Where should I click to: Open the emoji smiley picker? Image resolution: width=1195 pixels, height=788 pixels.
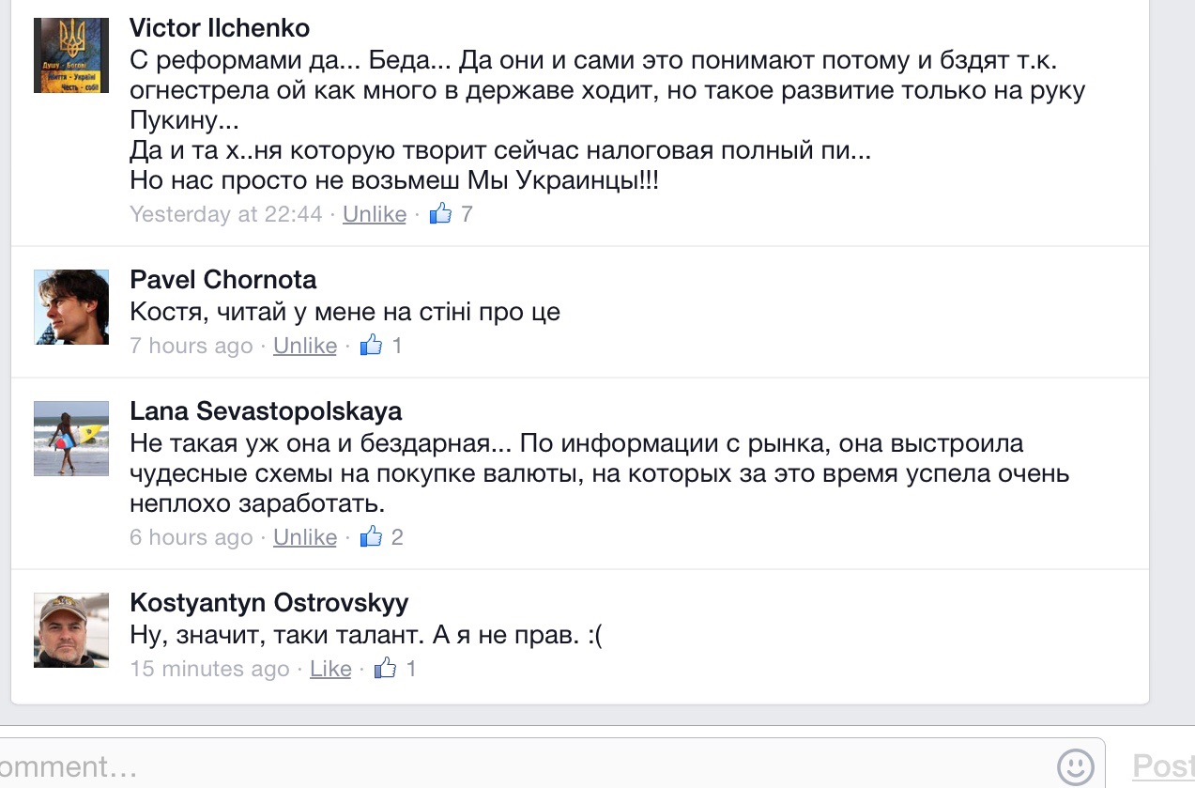1076,765
